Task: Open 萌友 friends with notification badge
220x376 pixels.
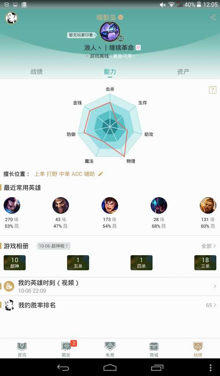Action: [x=66, y=350]
